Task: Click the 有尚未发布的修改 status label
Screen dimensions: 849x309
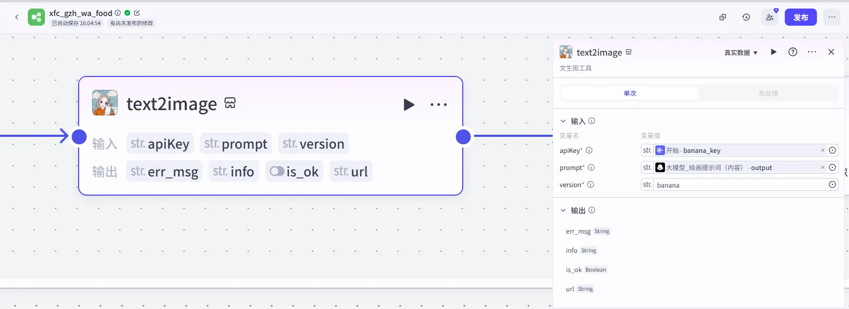Action: click(132, 23)
